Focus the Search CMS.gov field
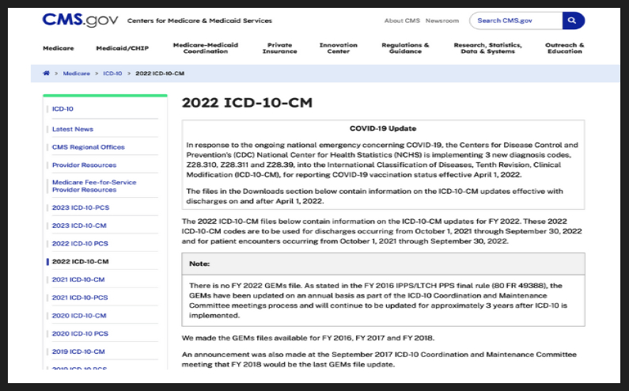This screenshot has width=629, height=391. (516, 21)
